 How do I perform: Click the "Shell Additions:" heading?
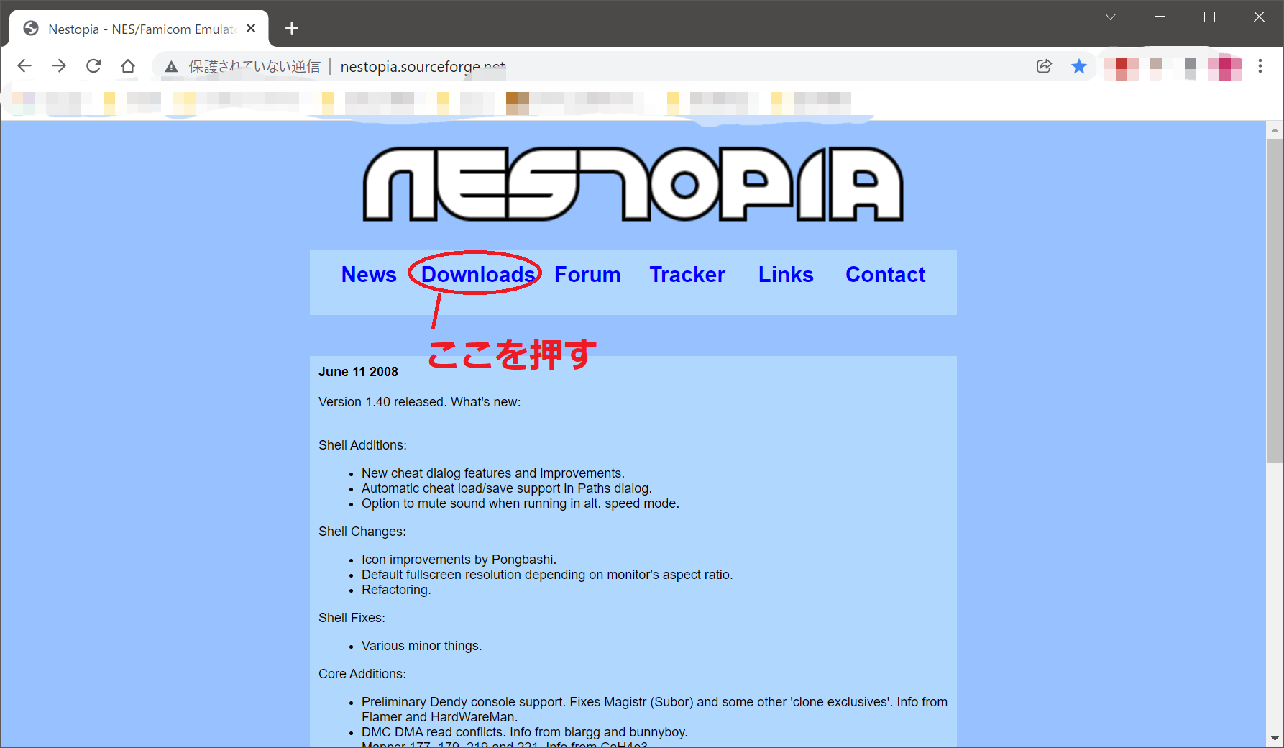pyautogui.click(x=362, y=445)
